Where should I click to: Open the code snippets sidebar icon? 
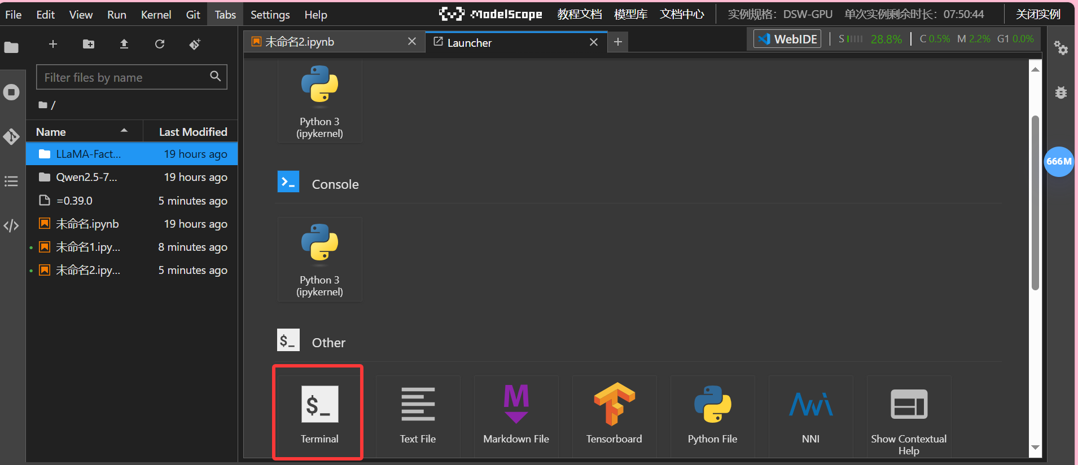point(11,226)
